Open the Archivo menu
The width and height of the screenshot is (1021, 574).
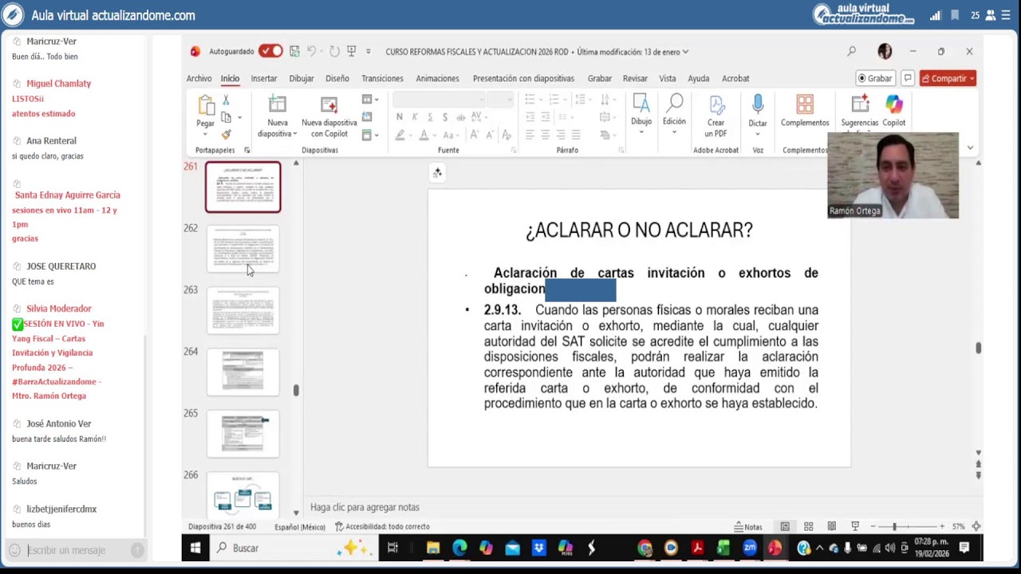pyautogui.click(x=199, y=78)
